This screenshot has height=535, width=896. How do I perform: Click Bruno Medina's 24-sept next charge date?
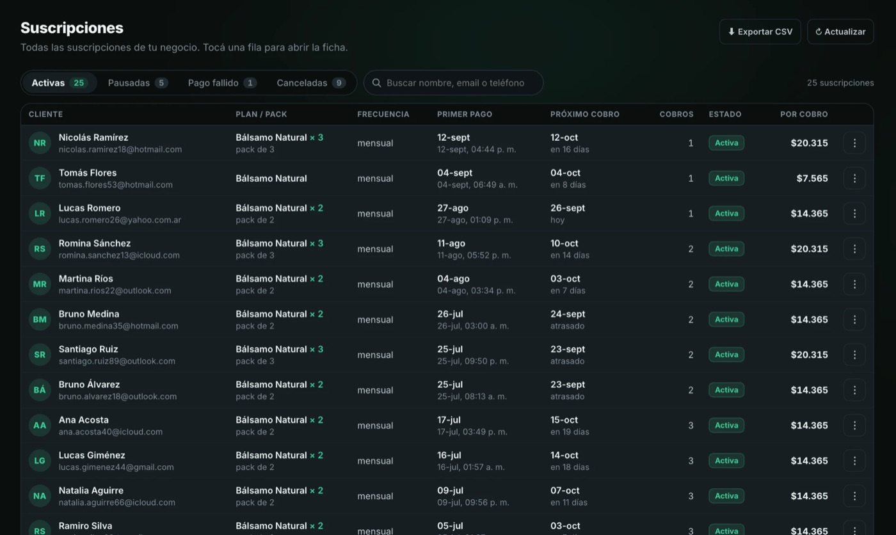(568, 314)
